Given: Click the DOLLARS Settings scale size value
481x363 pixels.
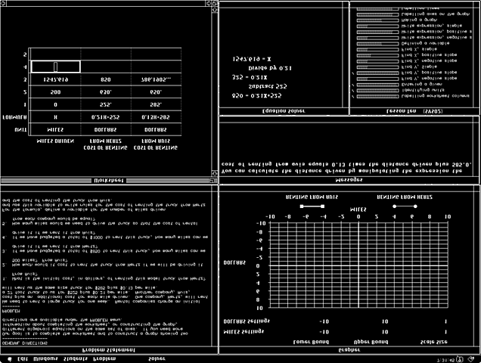Looking at the screenshot, I should pos(445,321).
